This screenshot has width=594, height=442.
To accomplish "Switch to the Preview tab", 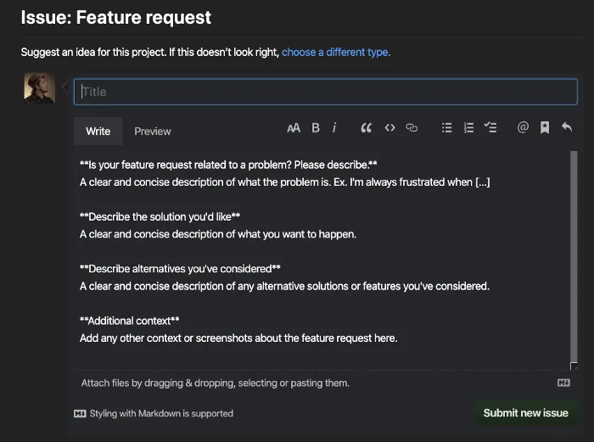I will (x=153, y=131).
